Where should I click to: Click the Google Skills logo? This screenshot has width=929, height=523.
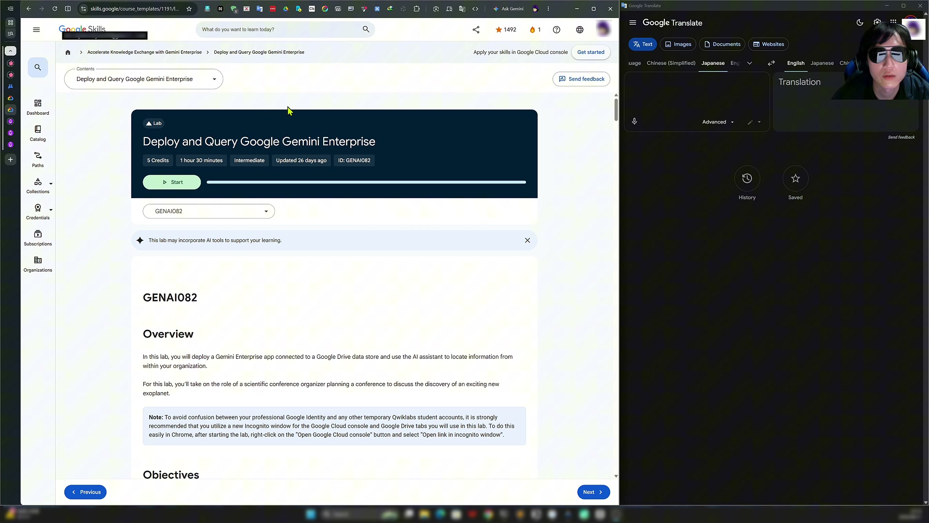pos(82,29)
